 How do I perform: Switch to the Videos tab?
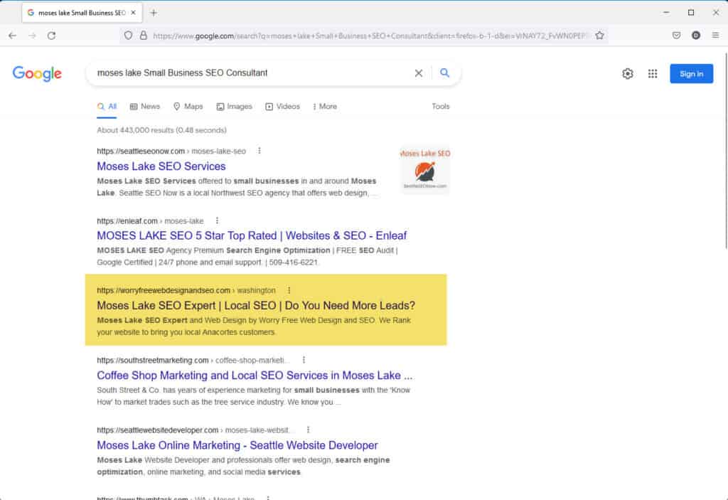pyautogui.click(x=282, y=107)
